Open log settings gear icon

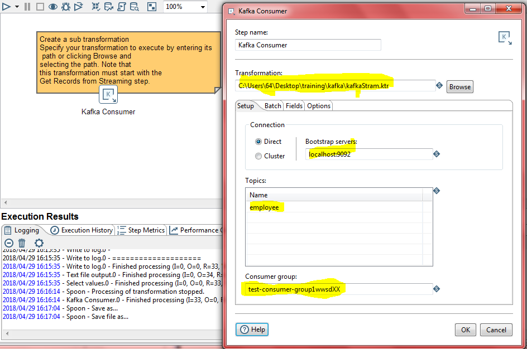[39, 243]
